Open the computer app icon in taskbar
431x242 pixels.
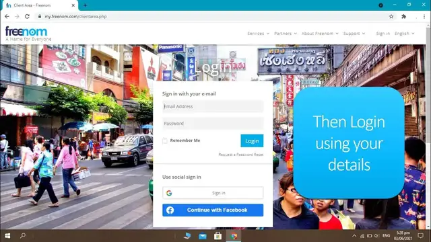(x=187, y=236)
